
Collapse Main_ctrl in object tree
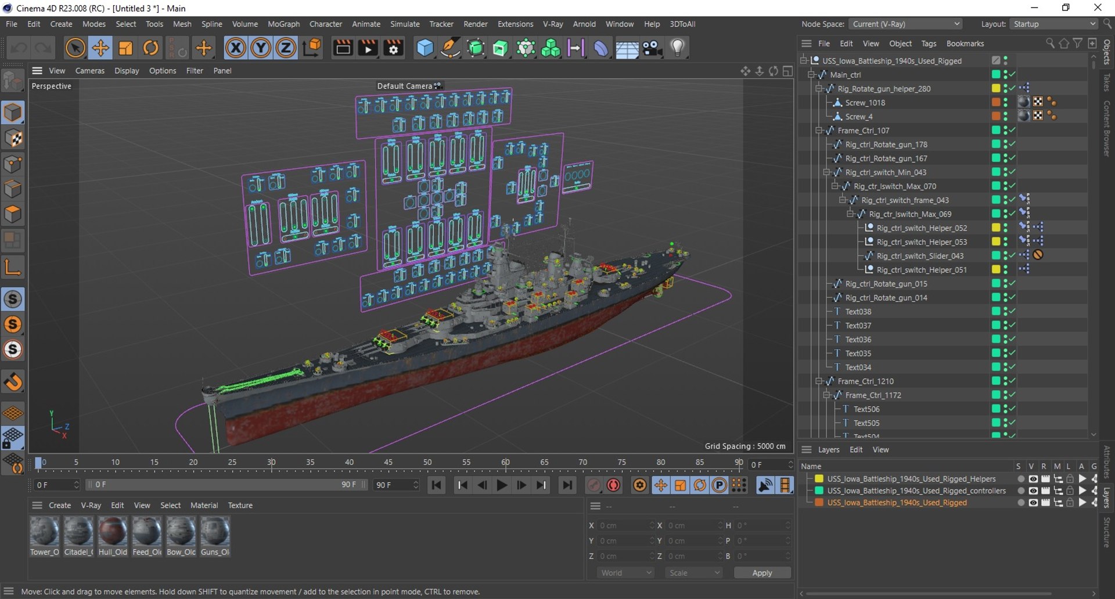[811, 75]
